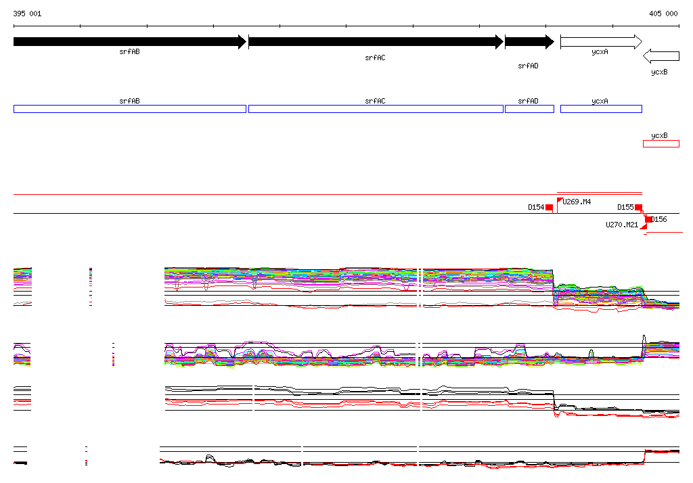Click the U270.M21 text label
The width and height of the screenshot is (693, 483).
[622, 225]
